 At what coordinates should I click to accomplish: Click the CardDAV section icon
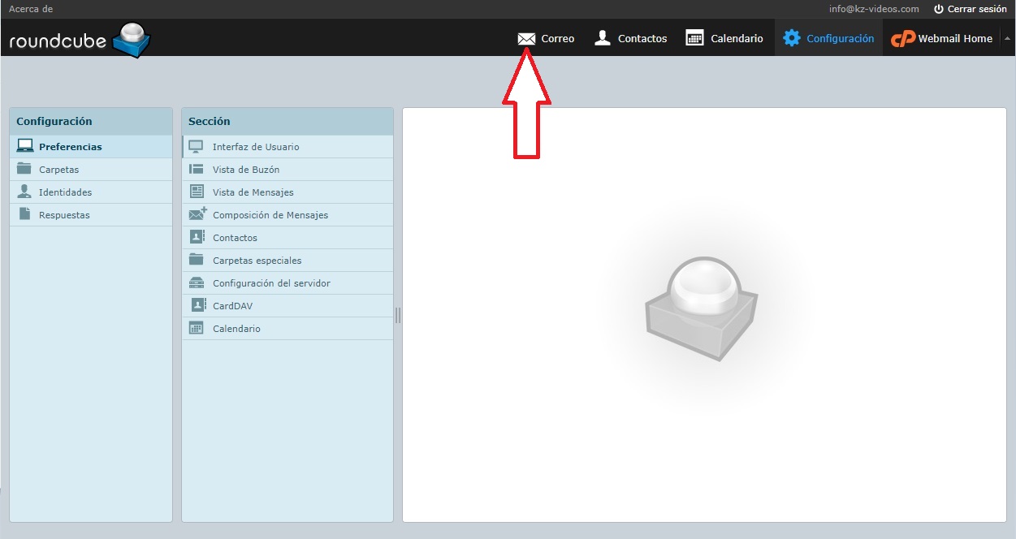pos(197,306)
